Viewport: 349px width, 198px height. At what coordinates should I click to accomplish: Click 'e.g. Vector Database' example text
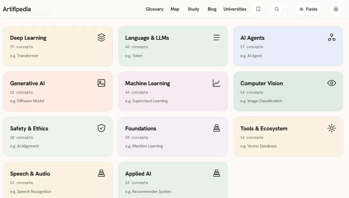(258, 146)
